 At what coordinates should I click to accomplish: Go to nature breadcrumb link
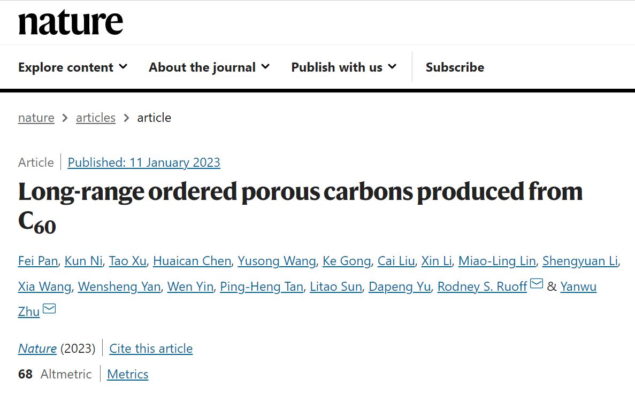pos(36,118)
